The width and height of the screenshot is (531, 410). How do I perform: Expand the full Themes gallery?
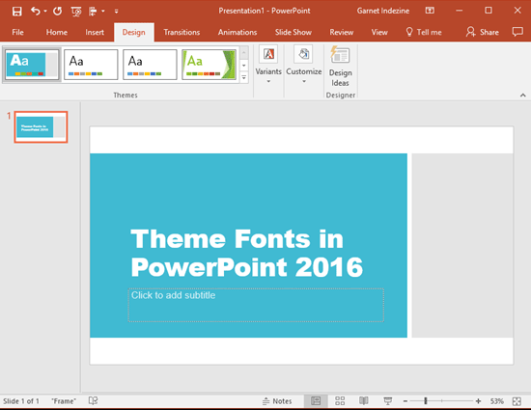244,78
